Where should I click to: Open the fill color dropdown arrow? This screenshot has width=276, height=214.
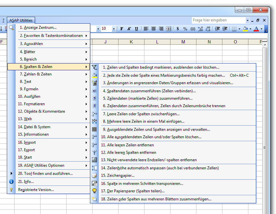pyautogui.click(x=250, y=29)
